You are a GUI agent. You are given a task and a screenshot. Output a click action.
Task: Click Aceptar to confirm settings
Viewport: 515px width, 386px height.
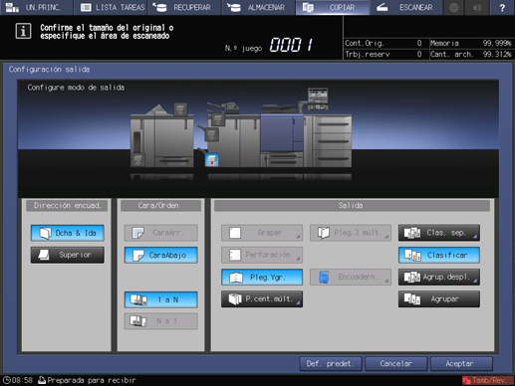[x=461, y=364]
